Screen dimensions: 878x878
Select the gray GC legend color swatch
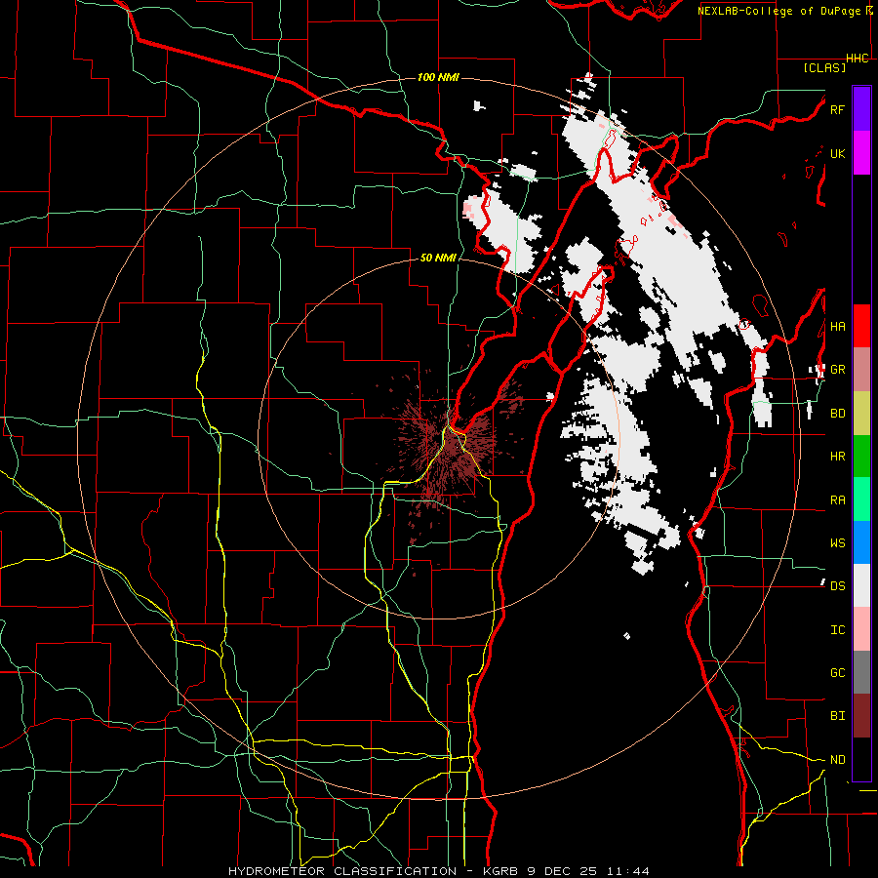click(x=861, y=672)
